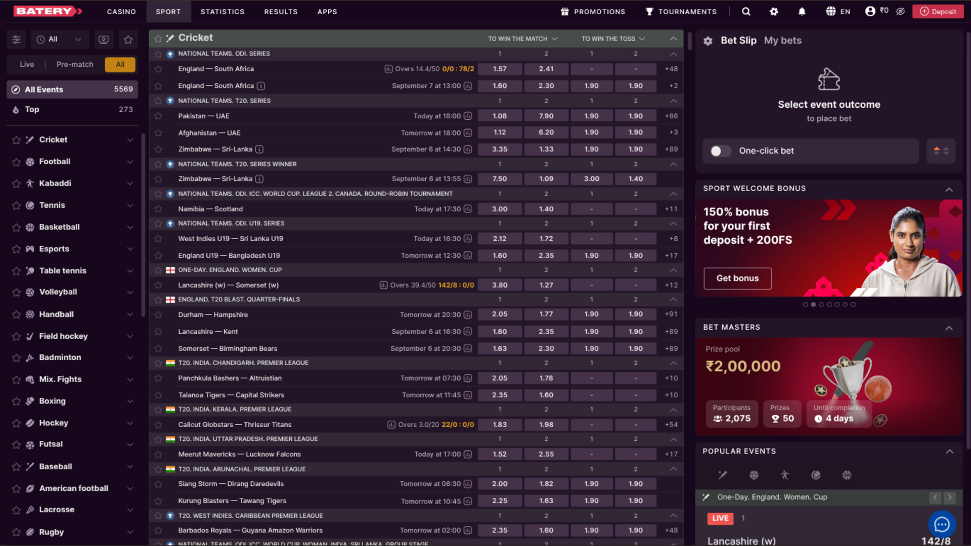
Task: Select the Tennis icon in Popular Events
Action: point(816,475)
